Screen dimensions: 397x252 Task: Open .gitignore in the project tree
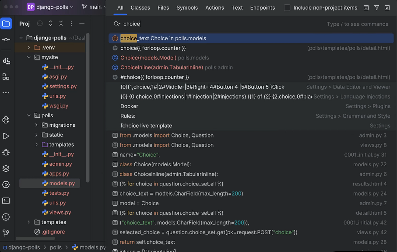[53, 232]
